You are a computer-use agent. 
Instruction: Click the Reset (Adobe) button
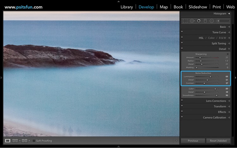pyautogui.click(x=218, y=141)
